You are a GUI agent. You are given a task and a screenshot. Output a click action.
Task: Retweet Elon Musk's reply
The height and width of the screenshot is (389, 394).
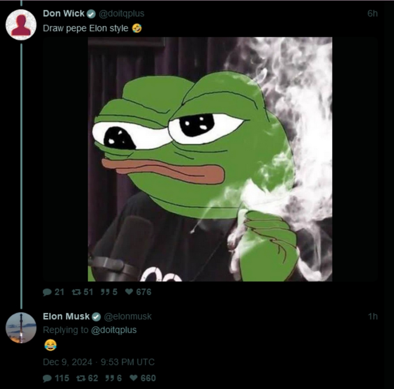pyautogui.click(x=81, y=378)
